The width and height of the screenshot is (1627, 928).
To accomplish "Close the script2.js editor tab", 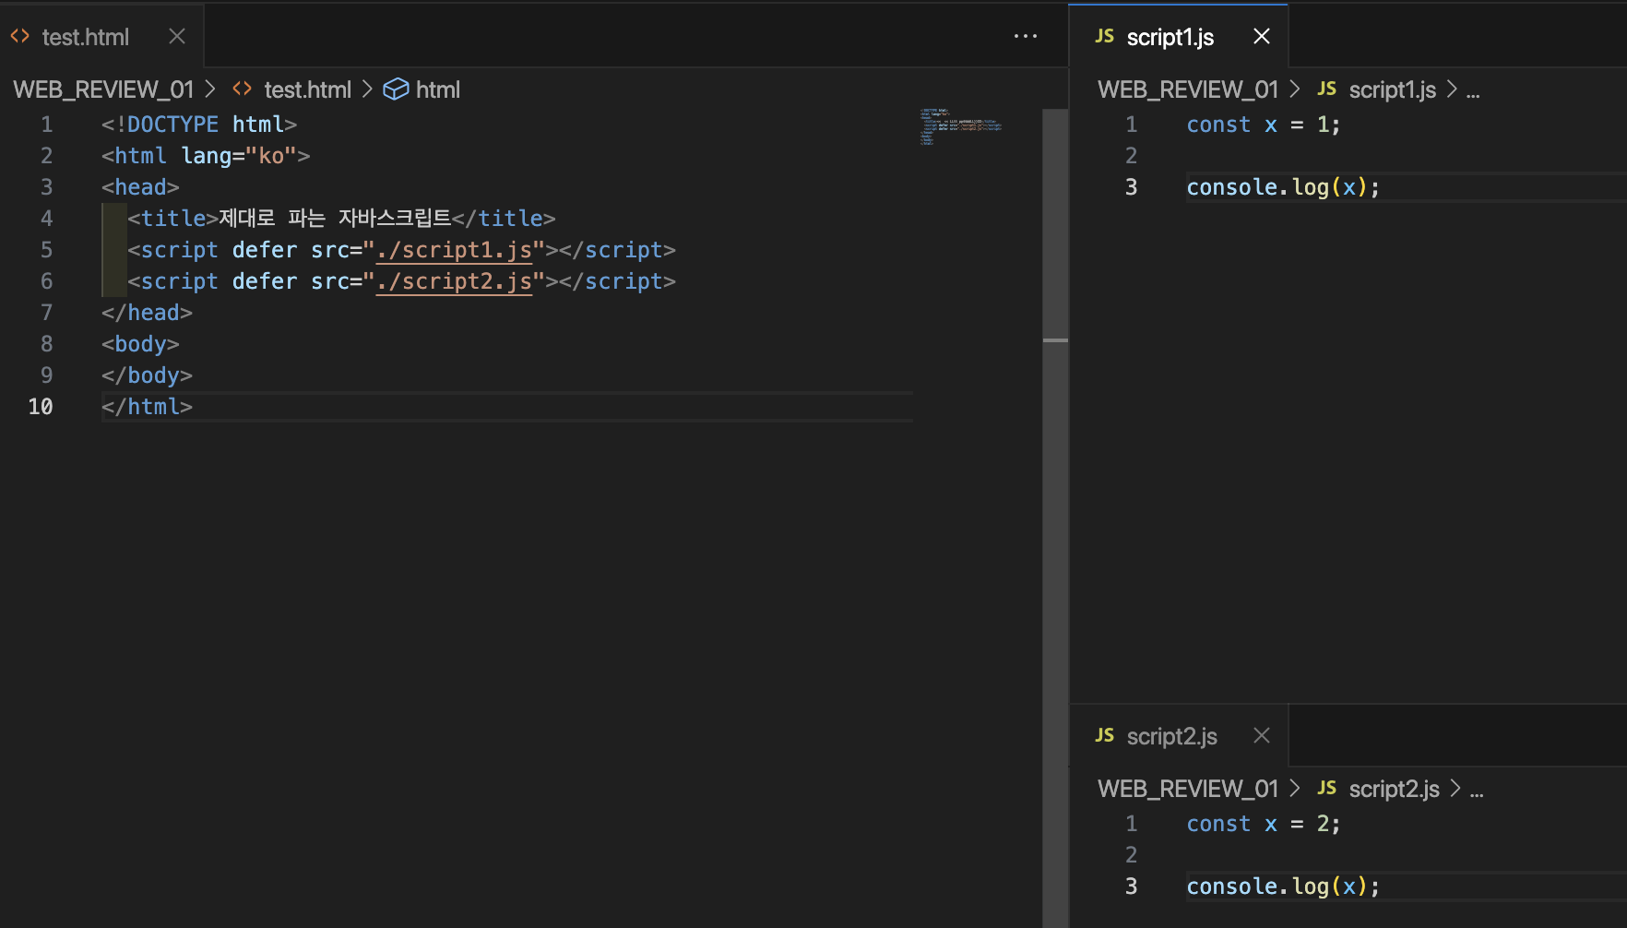I will (1262, 736).
